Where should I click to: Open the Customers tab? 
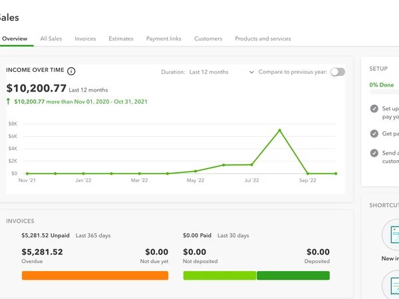pyautogui.click(x=208, y=39)
